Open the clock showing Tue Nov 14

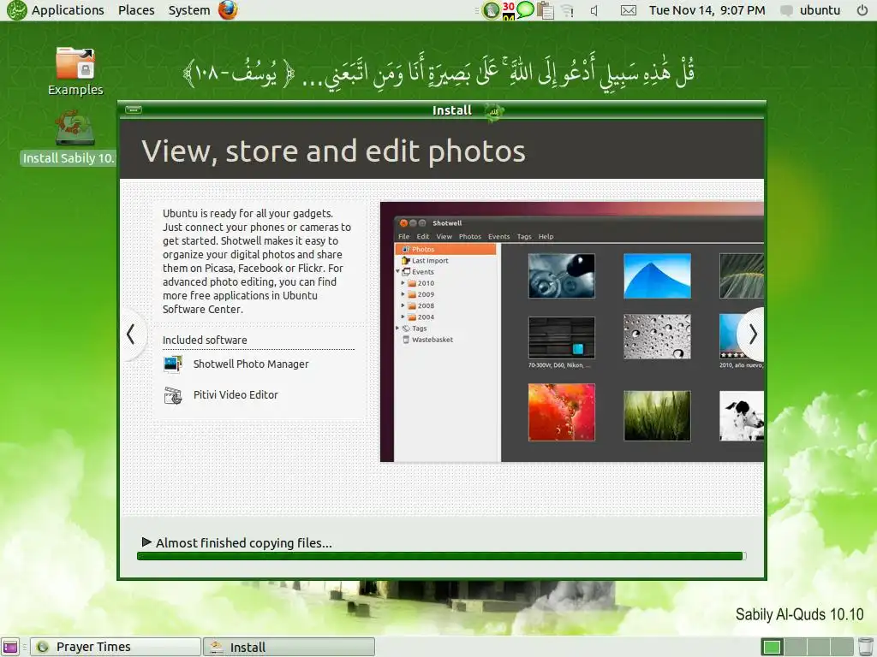click(x=707, y=10)
